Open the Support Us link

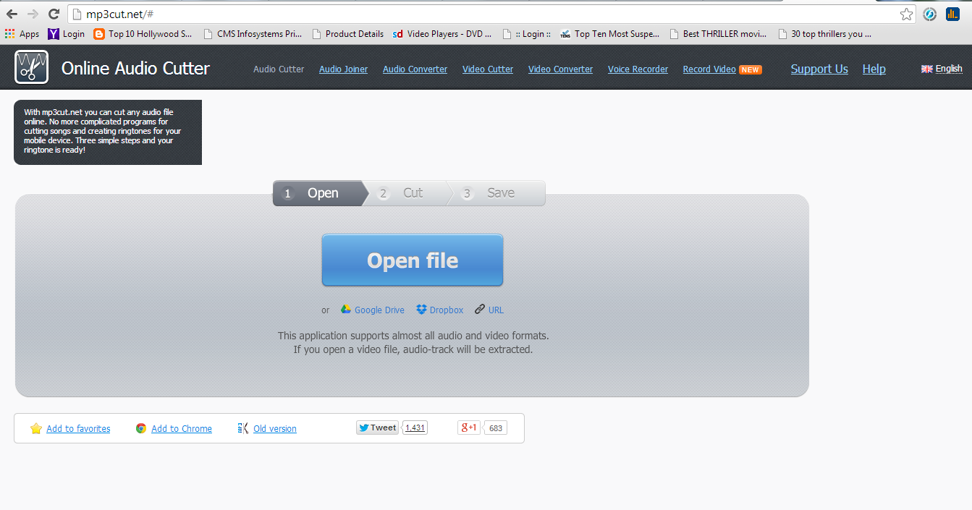click(x=819, y=69)
